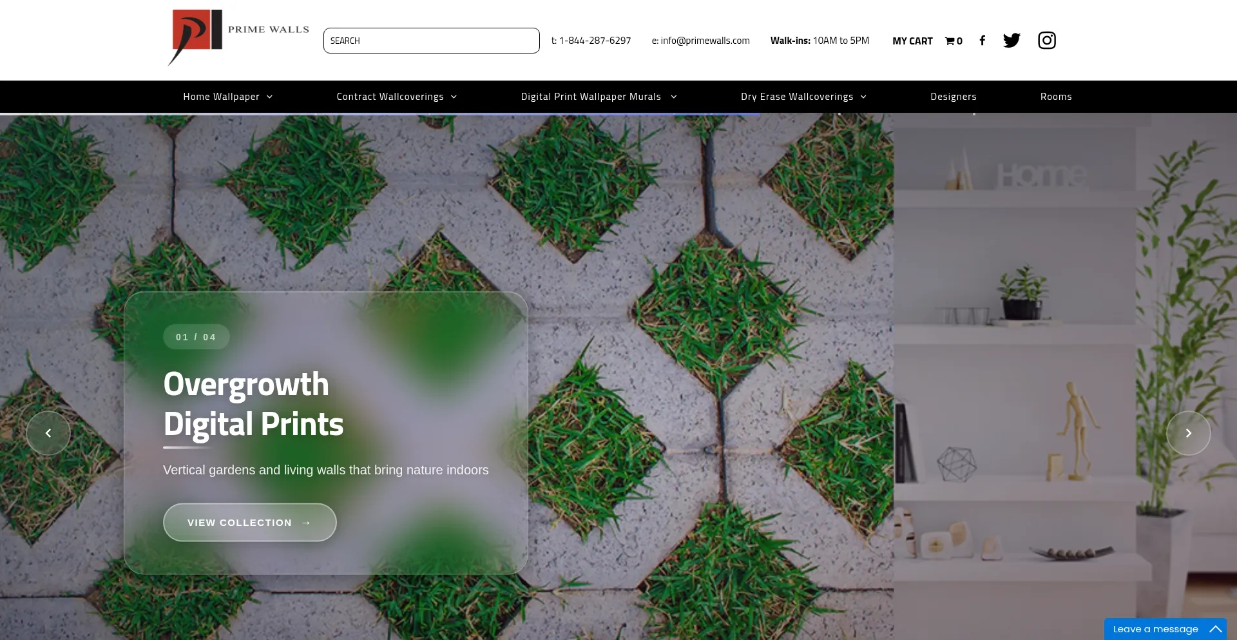Open the Rooms menu item
Viewport: 1237px width, 640px height.
1056,97
